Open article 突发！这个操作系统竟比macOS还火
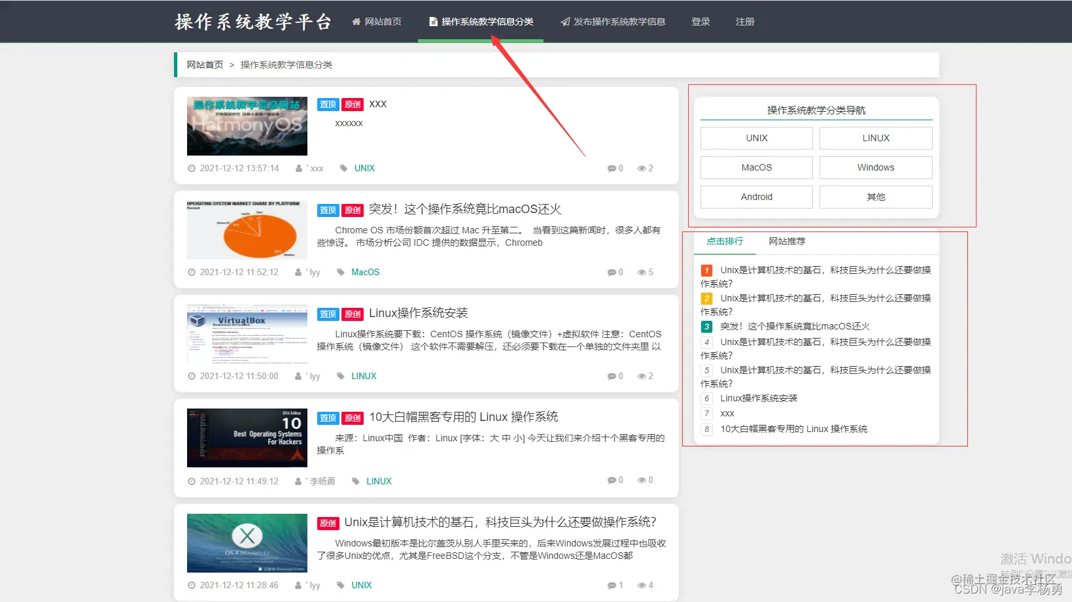Image resolution: width=1072 pixels, height=602 pixels. click(465, 209)
